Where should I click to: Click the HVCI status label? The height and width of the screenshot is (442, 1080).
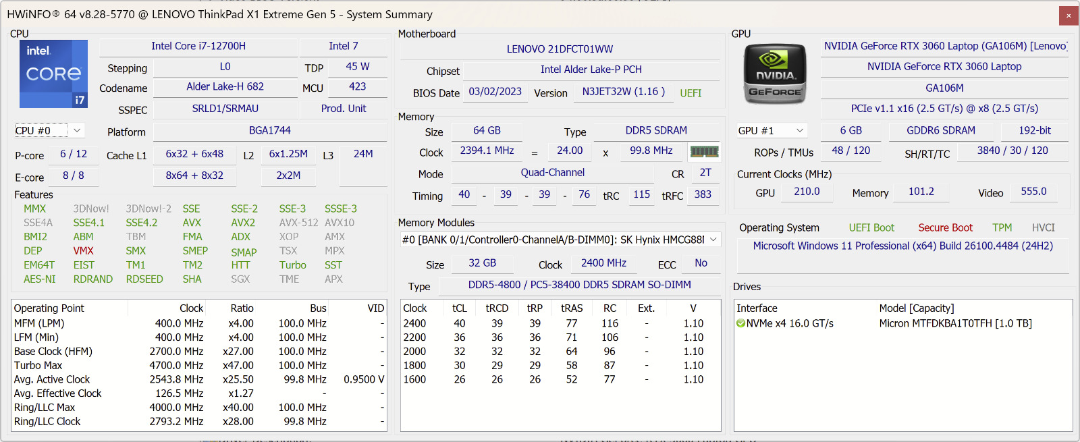[1043, 228]
